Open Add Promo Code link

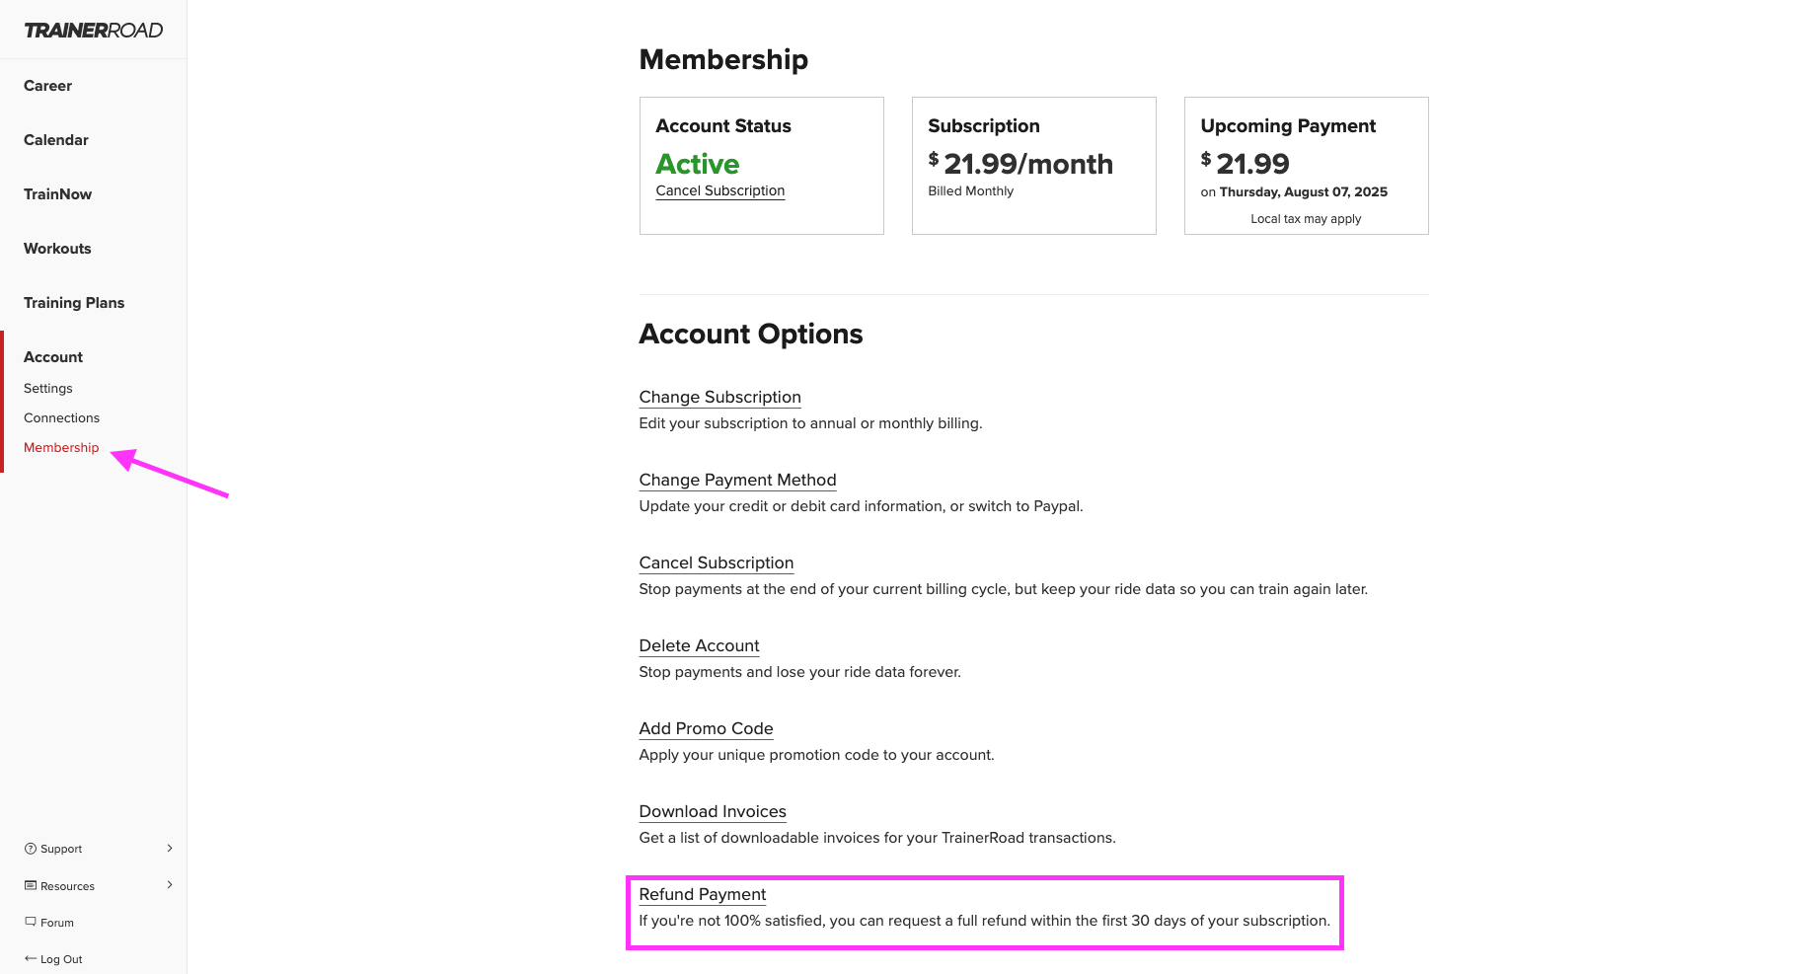pos(706,728)
